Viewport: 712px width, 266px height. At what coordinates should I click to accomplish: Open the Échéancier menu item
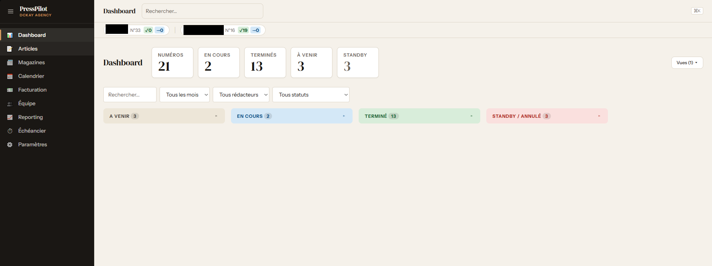[x=47, y=131]
